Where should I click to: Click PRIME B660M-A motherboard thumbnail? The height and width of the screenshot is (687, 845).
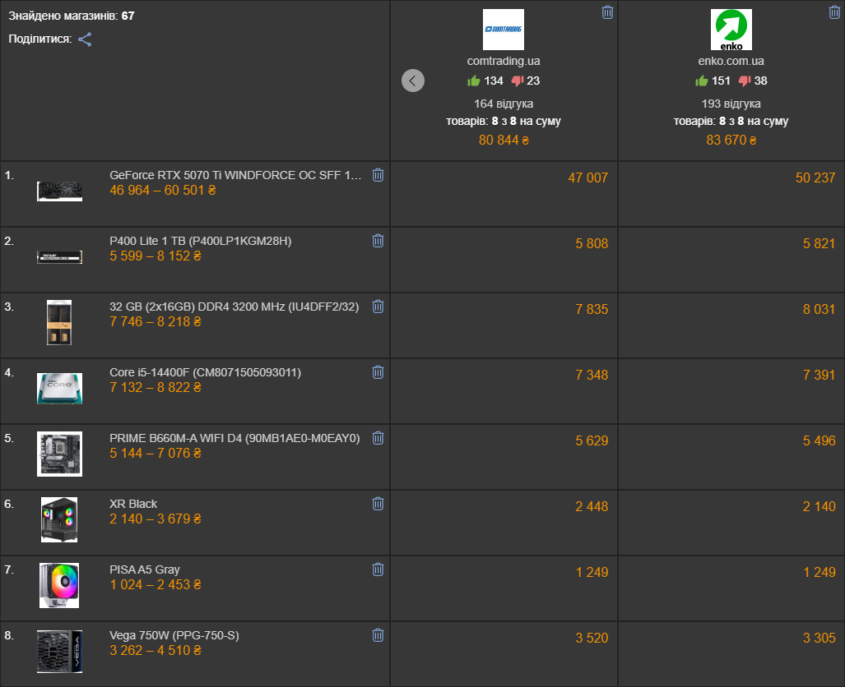point(59,454)
